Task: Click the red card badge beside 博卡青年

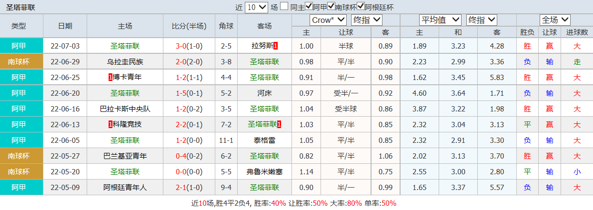Action: pyautogui.click(x=111, y=77)
